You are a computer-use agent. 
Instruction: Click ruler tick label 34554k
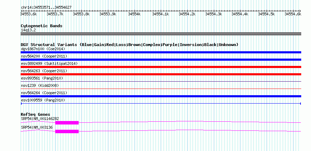point(134,14)
